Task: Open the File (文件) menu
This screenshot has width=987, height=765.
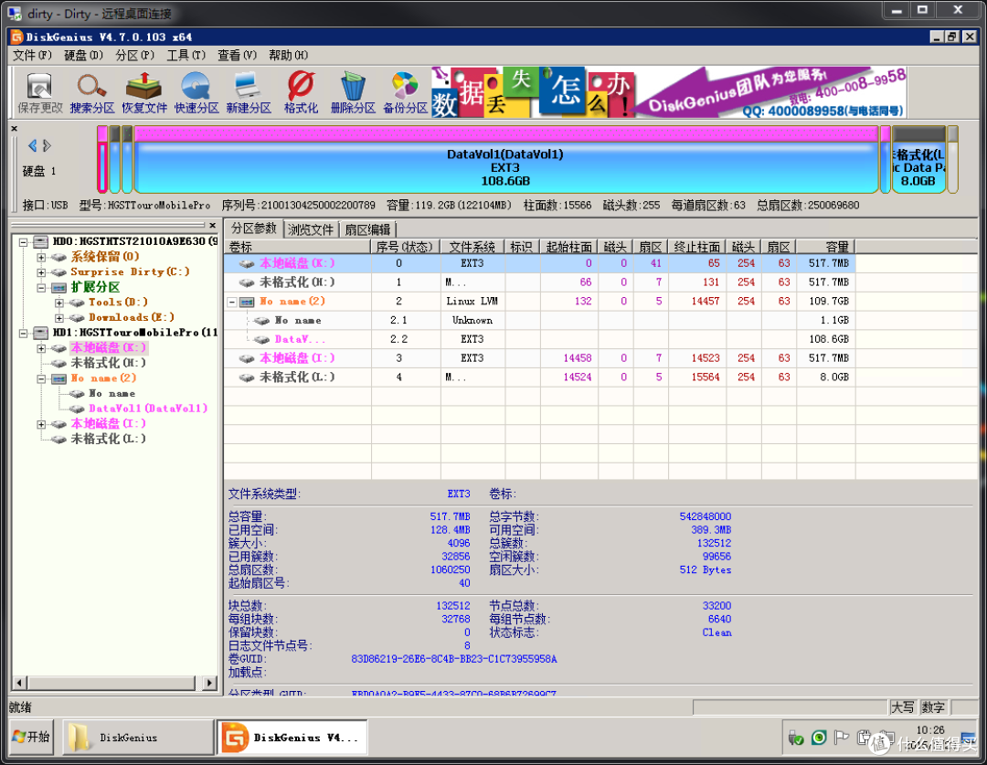Action: tap(32, 56)
